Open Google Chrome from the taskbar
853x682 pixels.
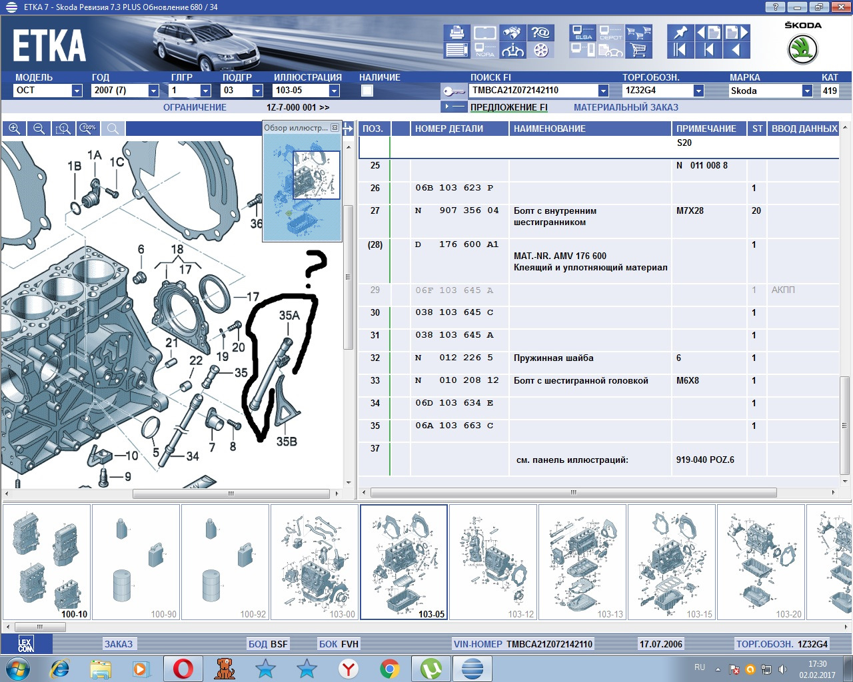click(x=390, y=668)
